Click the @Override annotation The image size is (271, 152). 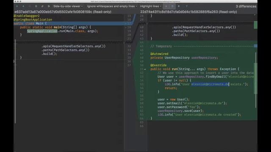158,65
